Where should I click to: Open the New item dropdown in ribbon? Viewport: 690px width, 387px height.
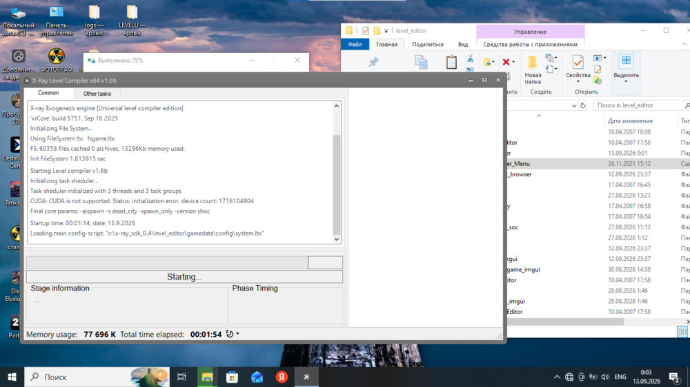[x=551, y=58]
